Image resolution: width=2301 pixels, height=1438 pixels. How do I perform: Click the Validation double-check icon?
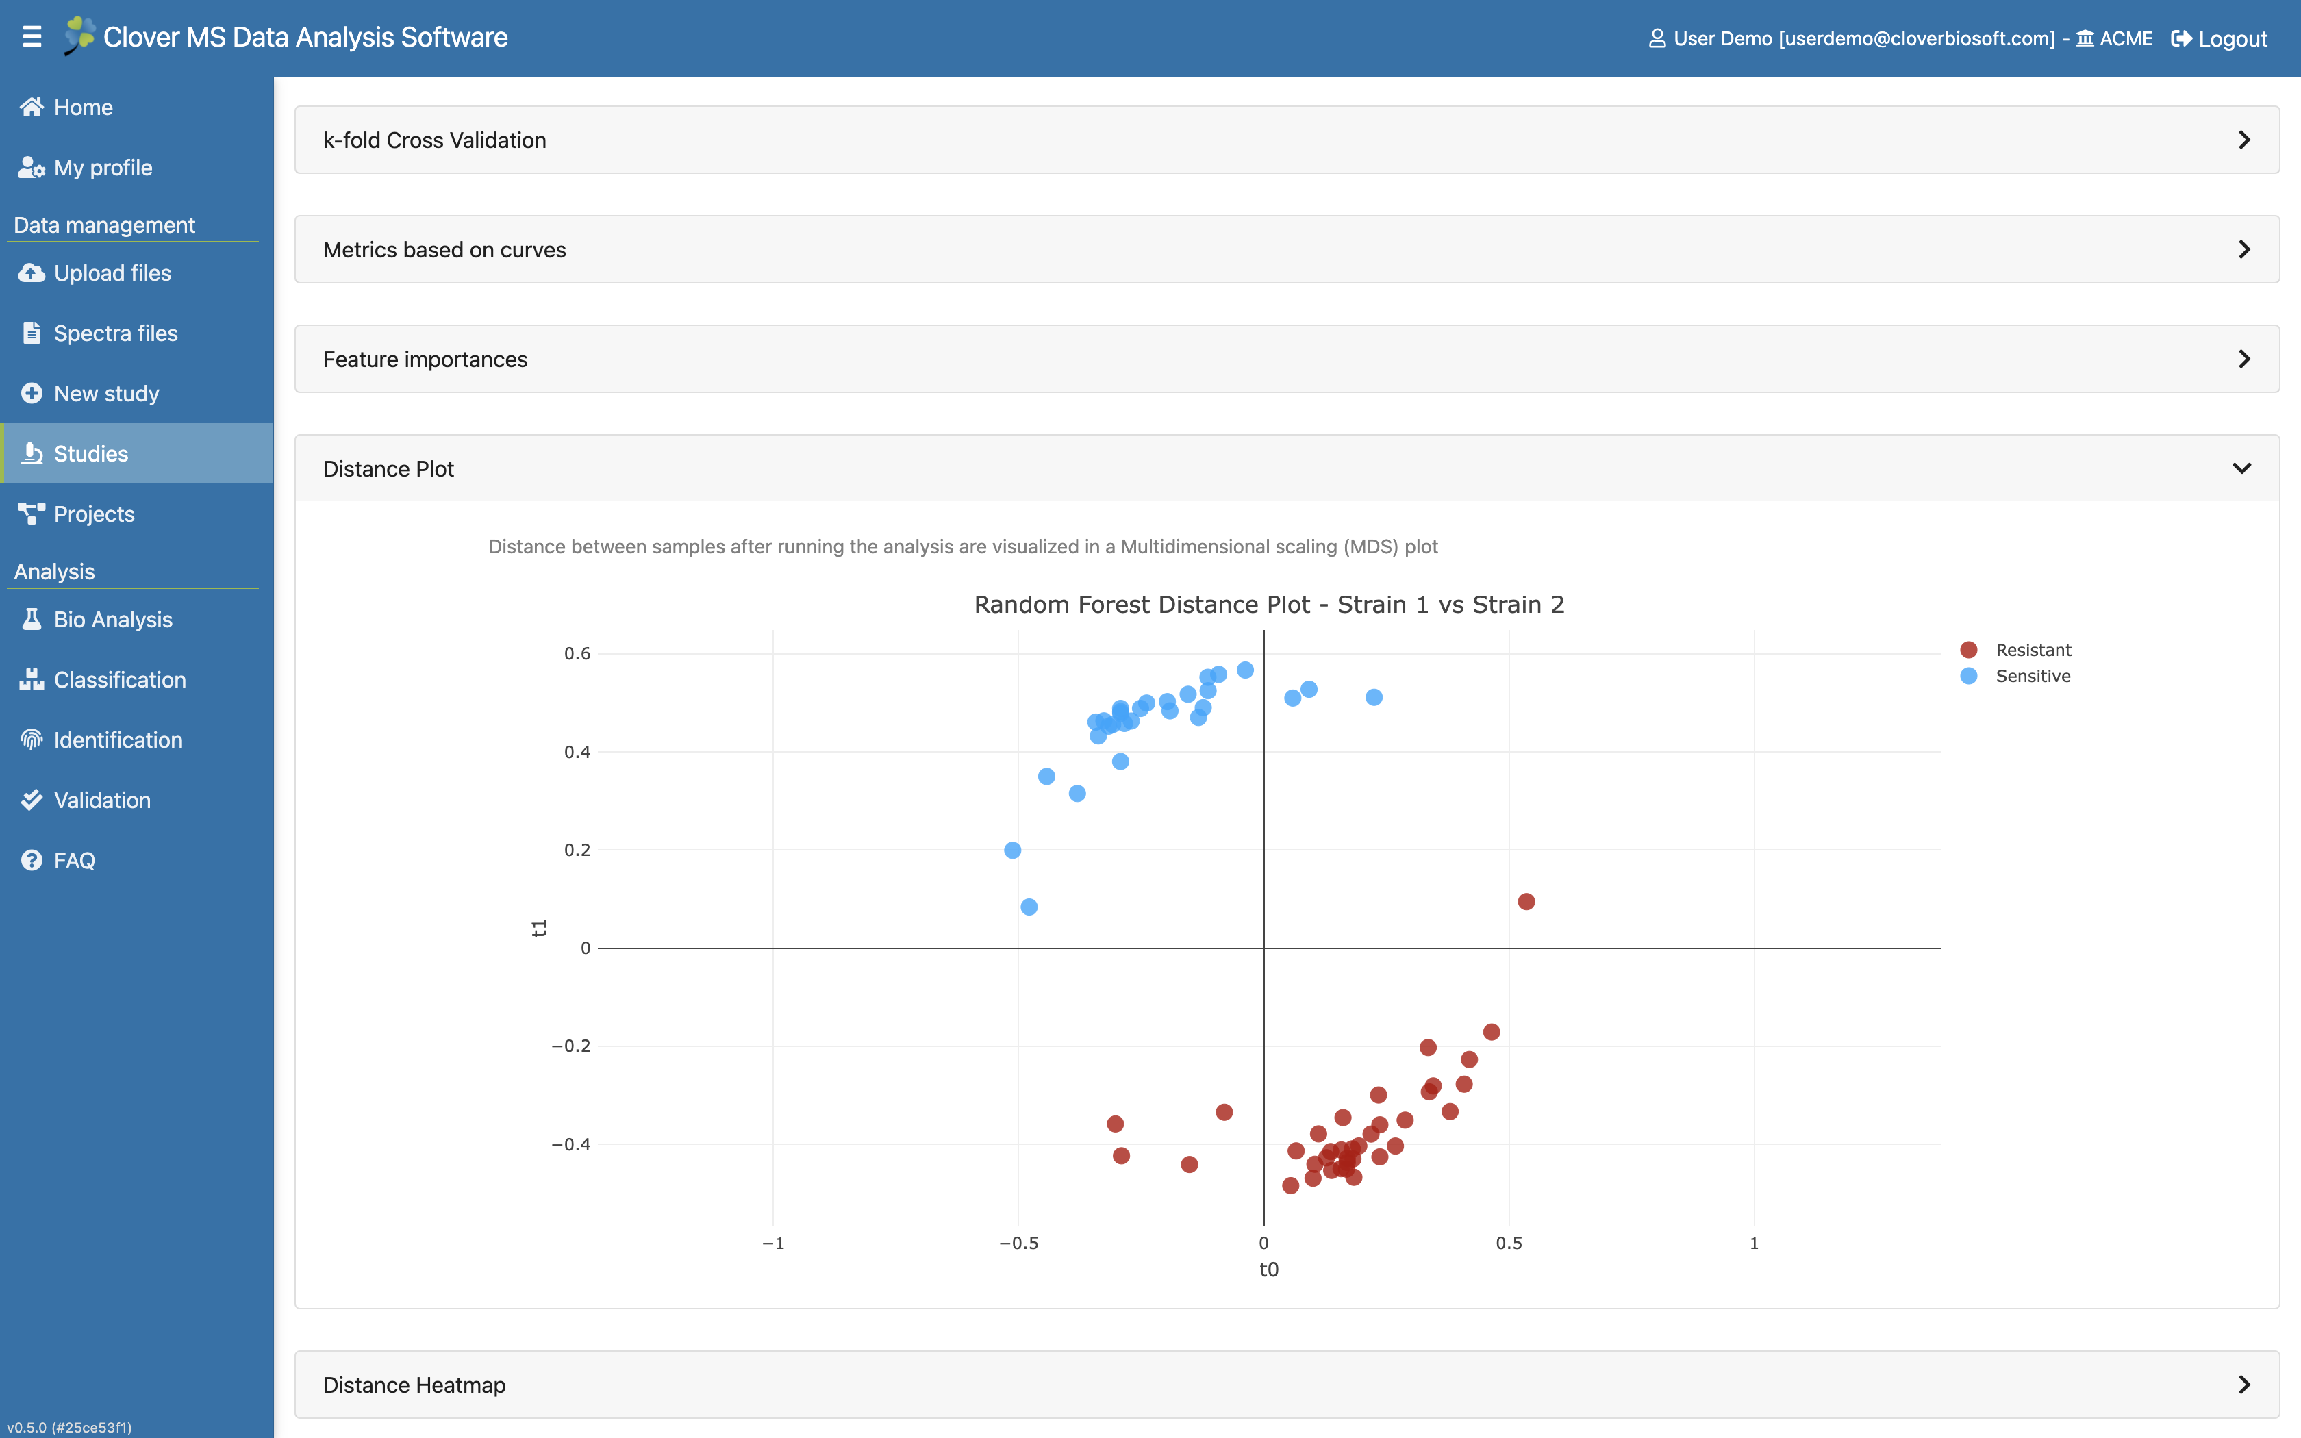tap(32, 800)
